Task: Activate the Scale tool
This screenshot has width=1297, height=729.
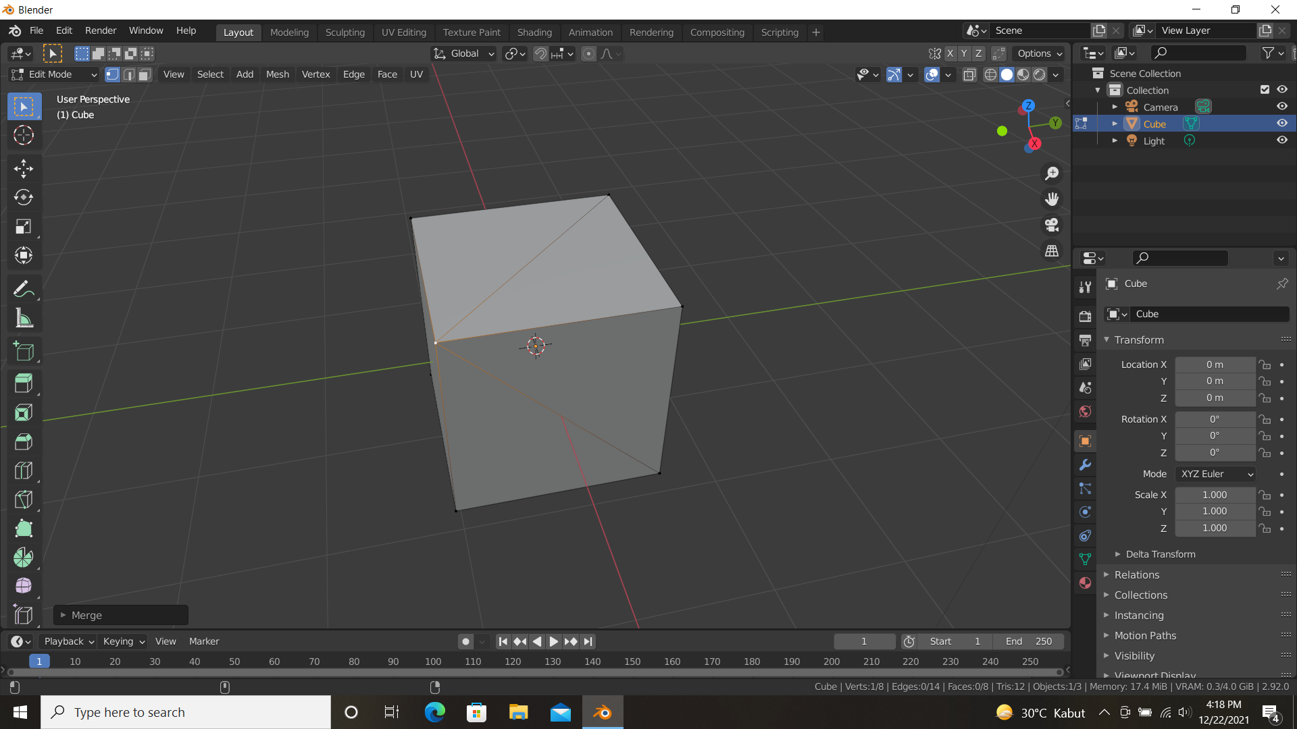Action: [24, 226]
